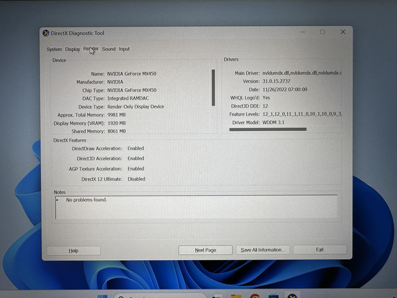397x298 pixels.
Task: Click the Name value NVIDIA GeForce MX450
Action: pos(132,74)
